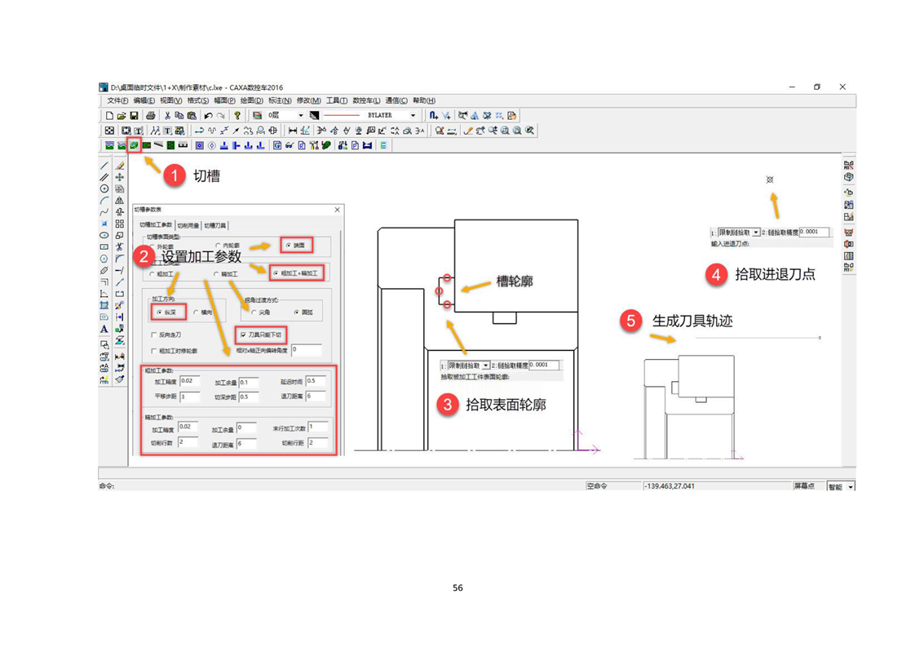Click the 切削行数 input field
The width and height of the screenshot is (915, 647).
(x=188, y=443)
